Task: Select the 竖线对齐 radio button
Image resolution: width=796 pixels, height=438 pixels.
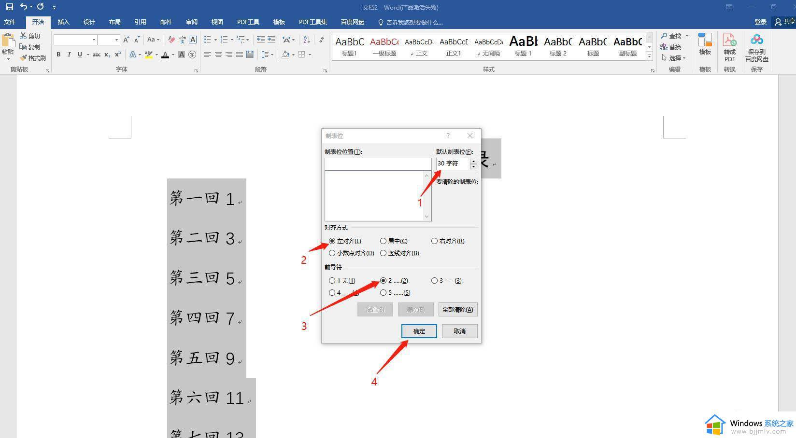Action: tap(383, 253)
